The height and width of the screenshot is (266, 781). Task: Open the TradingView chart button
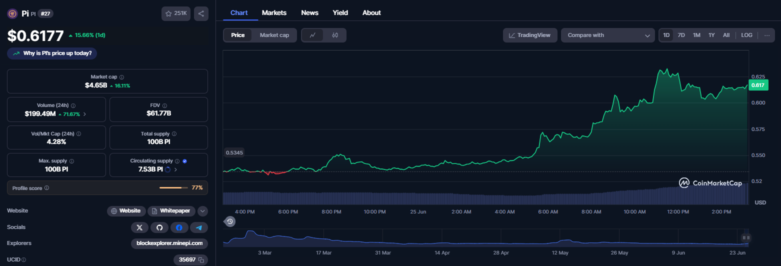530,35
